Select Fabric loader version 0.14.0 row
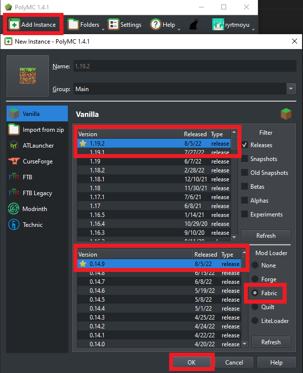This screenshot has height=373, width=303. point(159,344)
